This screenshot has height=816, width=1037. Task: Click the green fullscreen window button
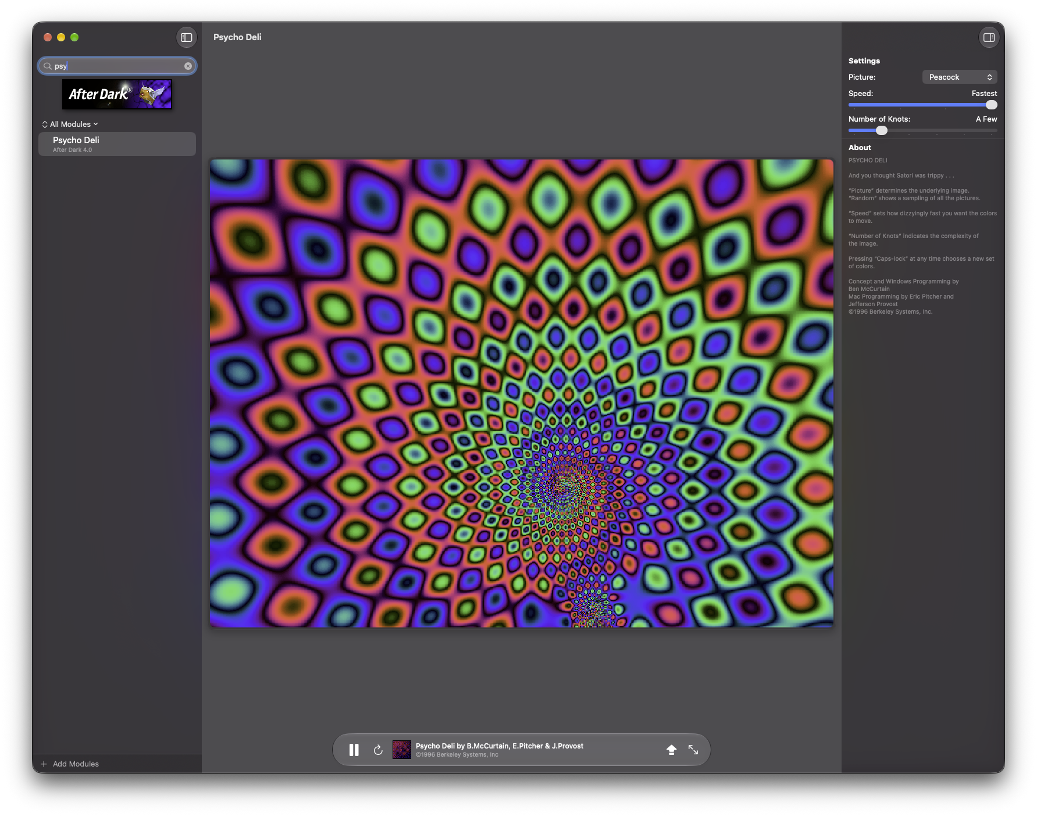point(74,37)
